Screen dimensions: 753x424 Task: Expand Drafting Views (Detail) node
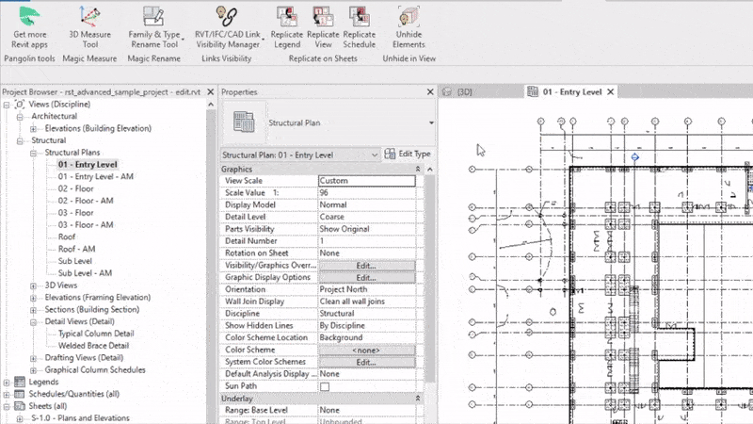33,358
